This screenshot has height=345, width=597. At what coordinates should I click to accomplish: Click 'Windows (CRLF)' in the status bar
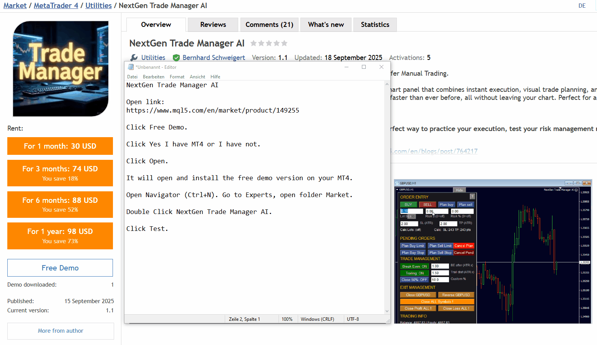[x=317, y=319]
